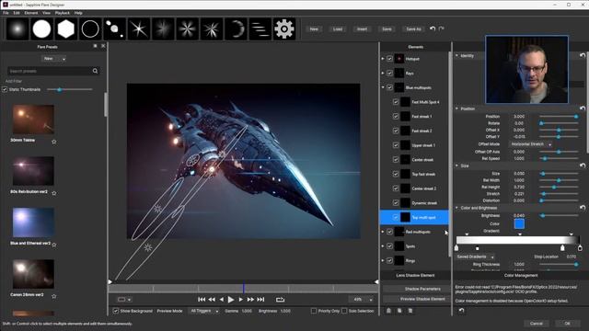Click the Cancel button
Image resolution: width=589 pixels, height=331 pixels.
(x=536, y=324)
